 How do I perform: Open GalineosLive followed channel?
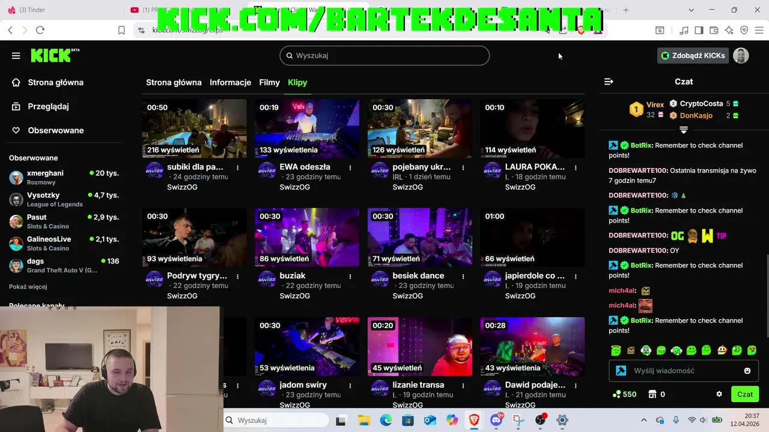(x=64, y=243)
